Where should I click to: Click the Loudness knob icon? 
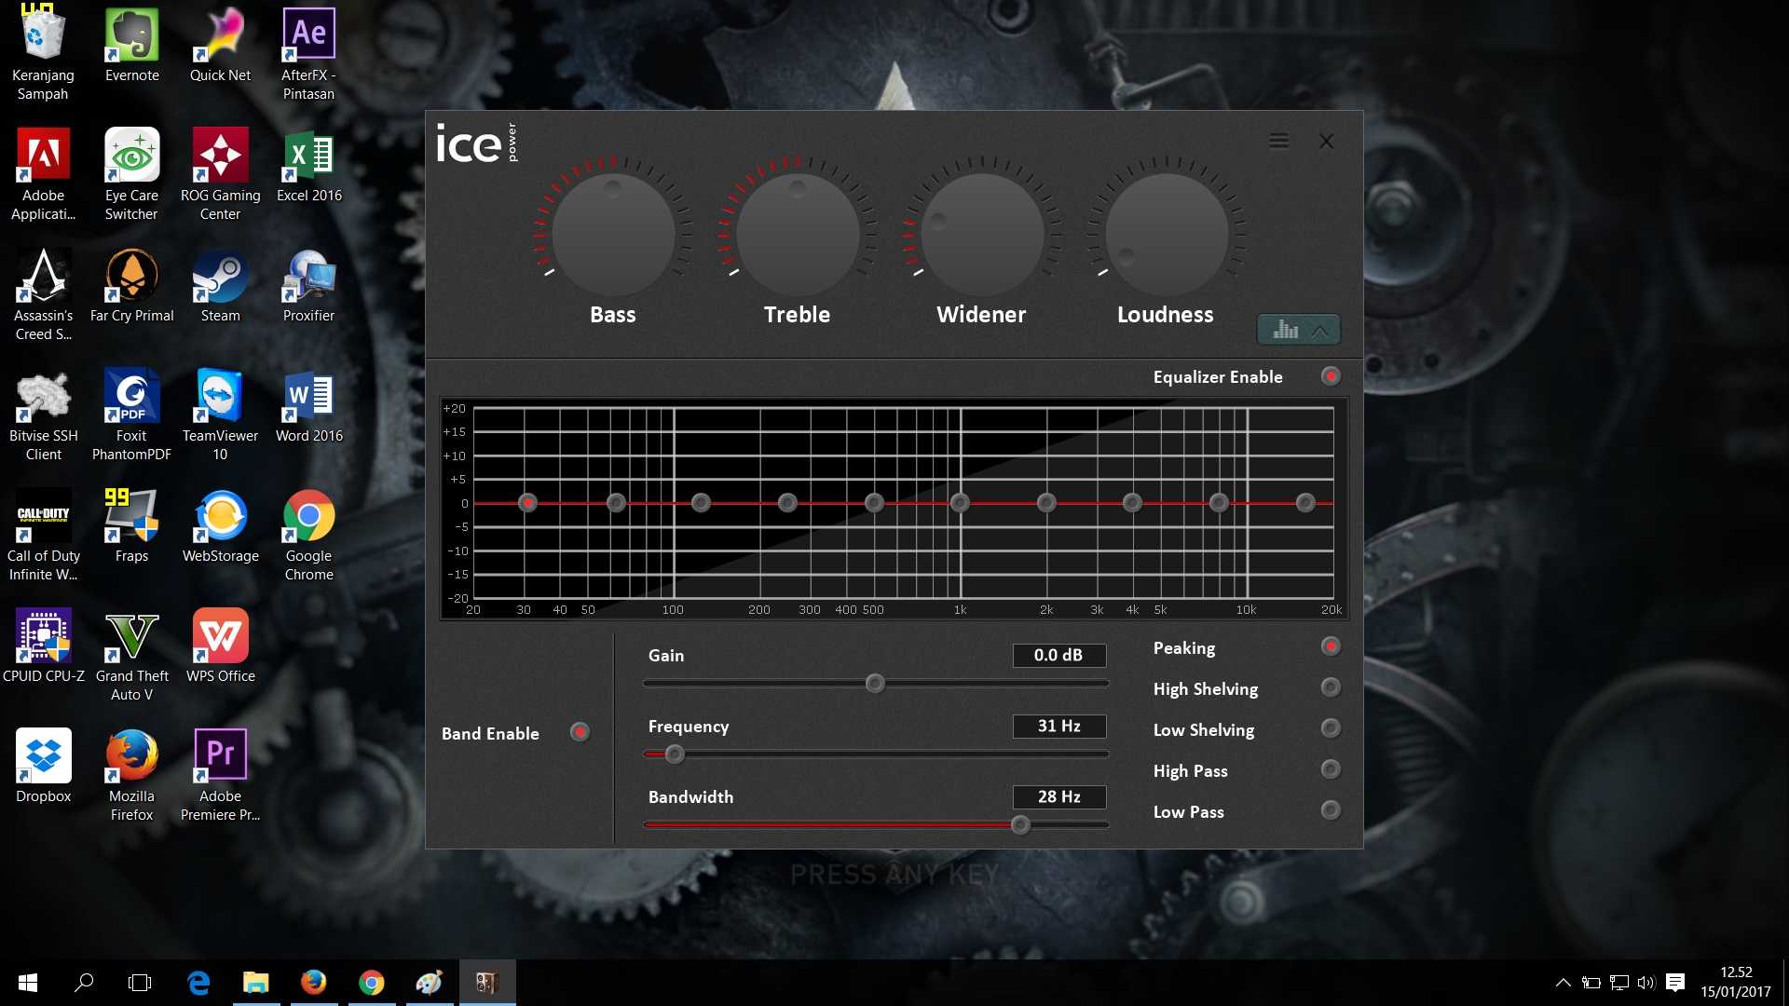[x=1164, y=234]
